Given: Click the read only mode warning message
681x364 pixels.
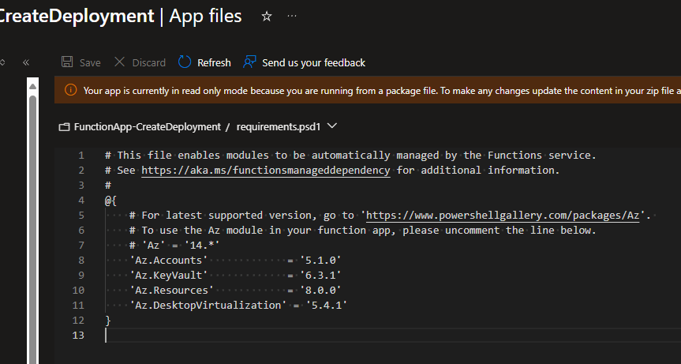Looking at the screenshot, I should point(382,91).
